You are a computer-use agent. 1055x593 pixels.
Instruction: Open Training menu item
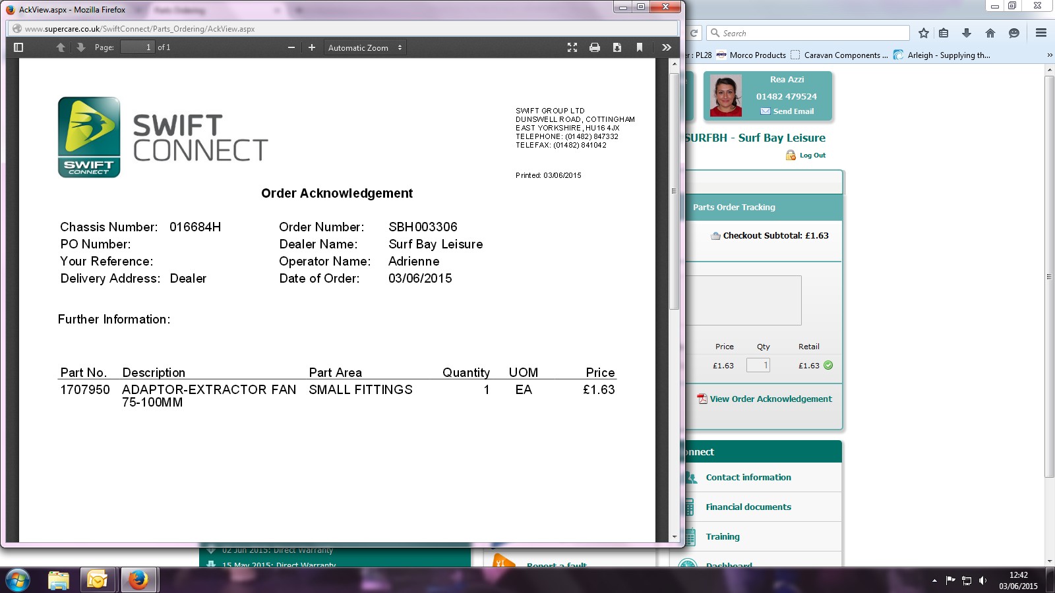coord(723,537)
